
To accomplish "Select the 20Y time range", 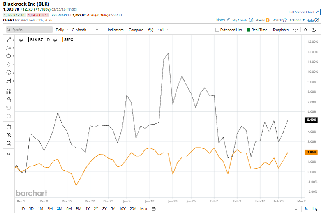I will tap(133, 209).
